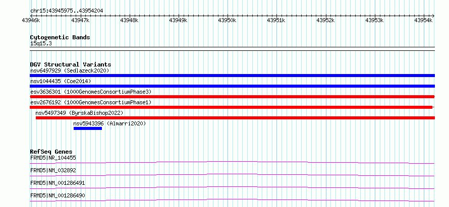449x207 pixels.
Task: Select the magenta line of FRMD5|NM_001286491
Action: coord(232,187)
